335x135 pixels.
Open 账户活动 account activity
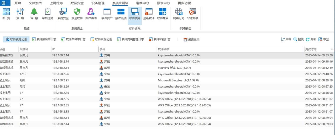91,14
